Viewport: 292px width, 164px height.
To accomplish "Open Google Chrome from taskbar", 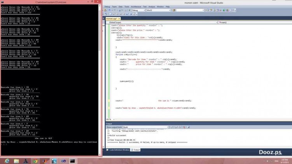I will click(35, 161).
